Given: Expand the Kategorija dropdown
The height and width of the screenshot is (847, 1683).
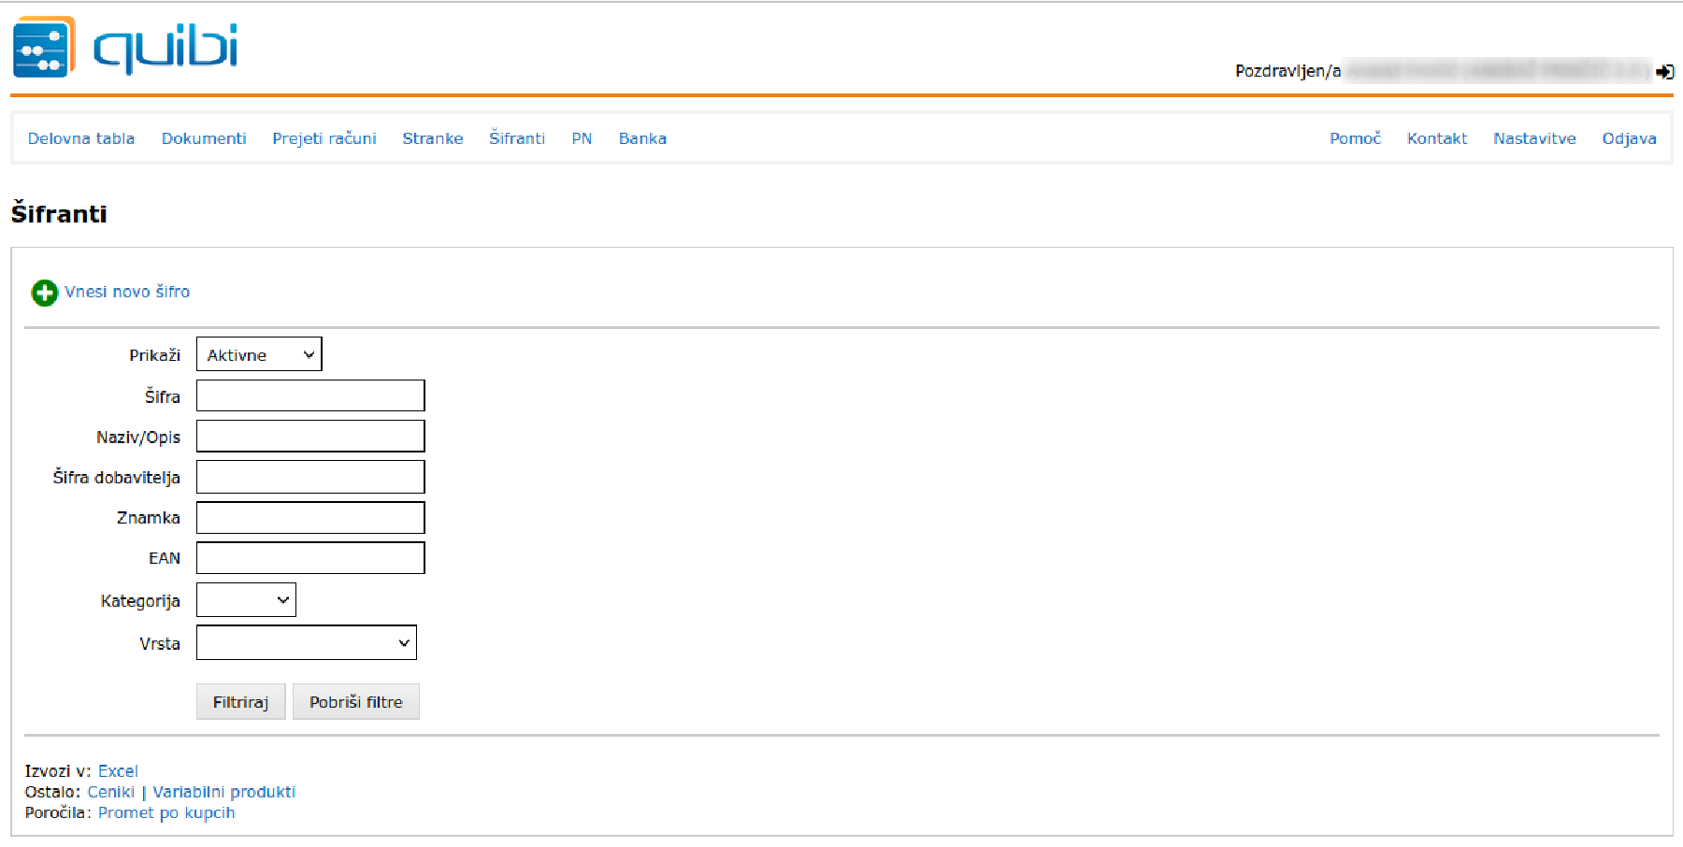Looking at the screenshot, I should (x=246, y=600).
